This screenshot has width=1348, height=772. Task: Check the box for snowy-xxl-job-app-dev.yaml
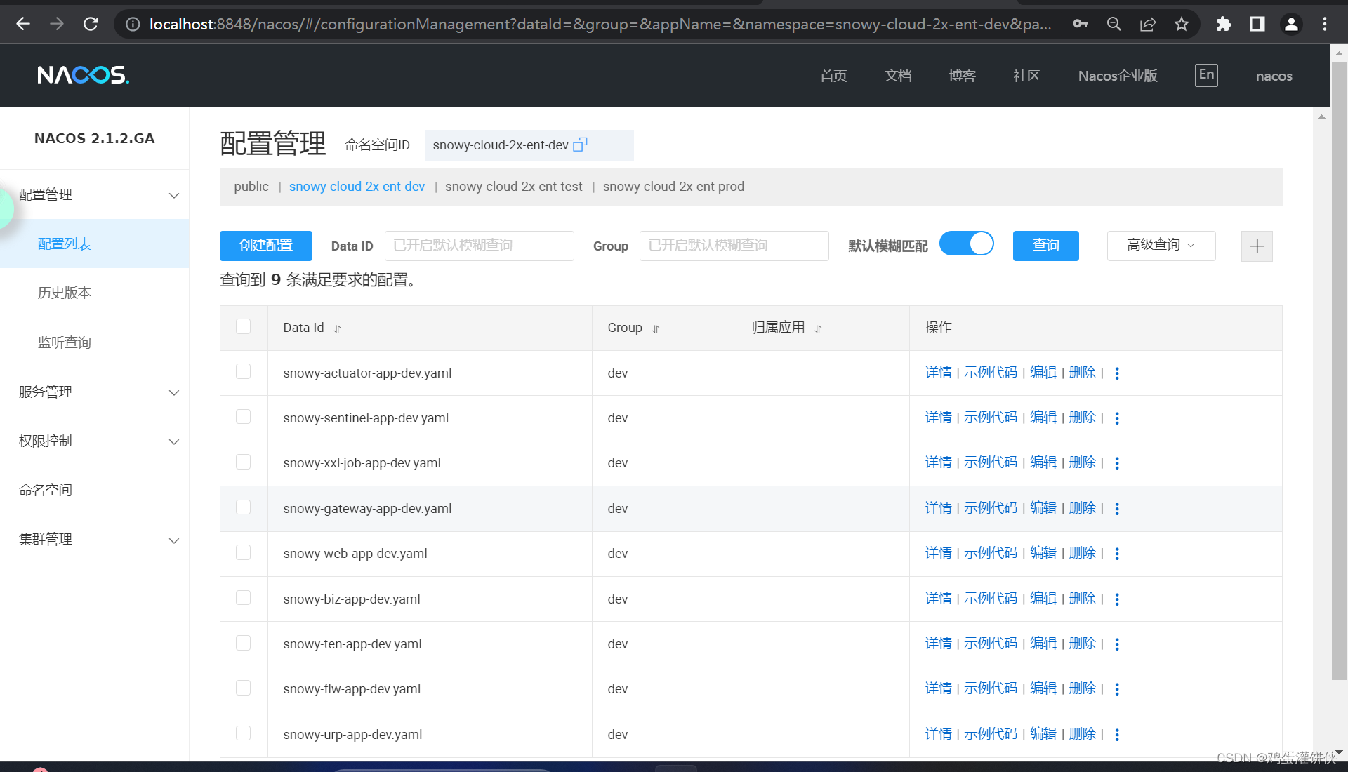(244, 462)
